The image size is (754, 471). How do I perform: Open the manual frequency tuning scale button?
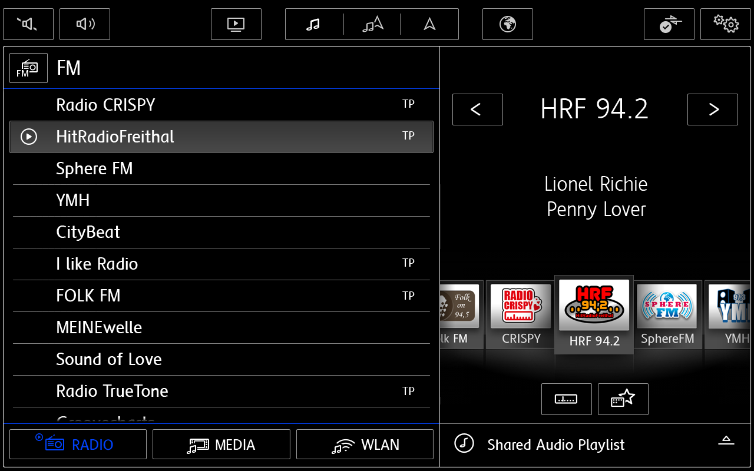click(567, 399)
